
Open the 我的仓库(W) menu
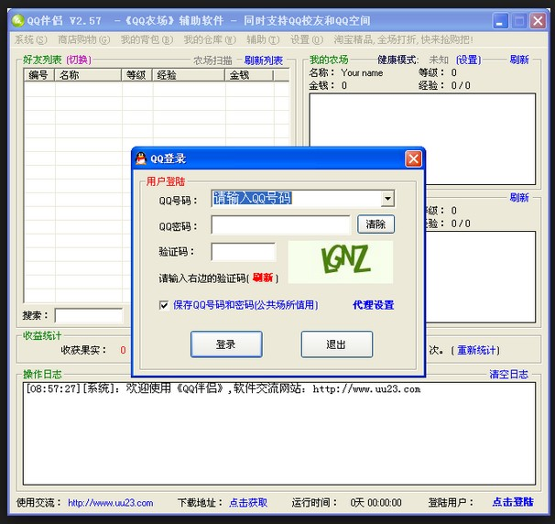210,39
